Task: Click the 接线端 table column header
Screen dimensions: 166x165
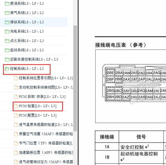Action: click(107, 137)
